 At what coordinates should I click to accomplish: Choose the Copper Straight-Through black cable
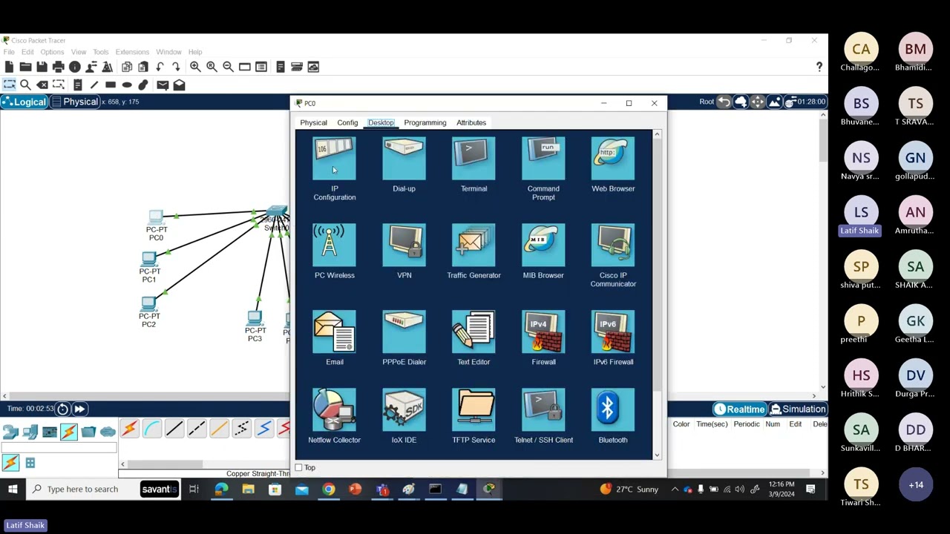pyautogui.click(x=174, y=429)
